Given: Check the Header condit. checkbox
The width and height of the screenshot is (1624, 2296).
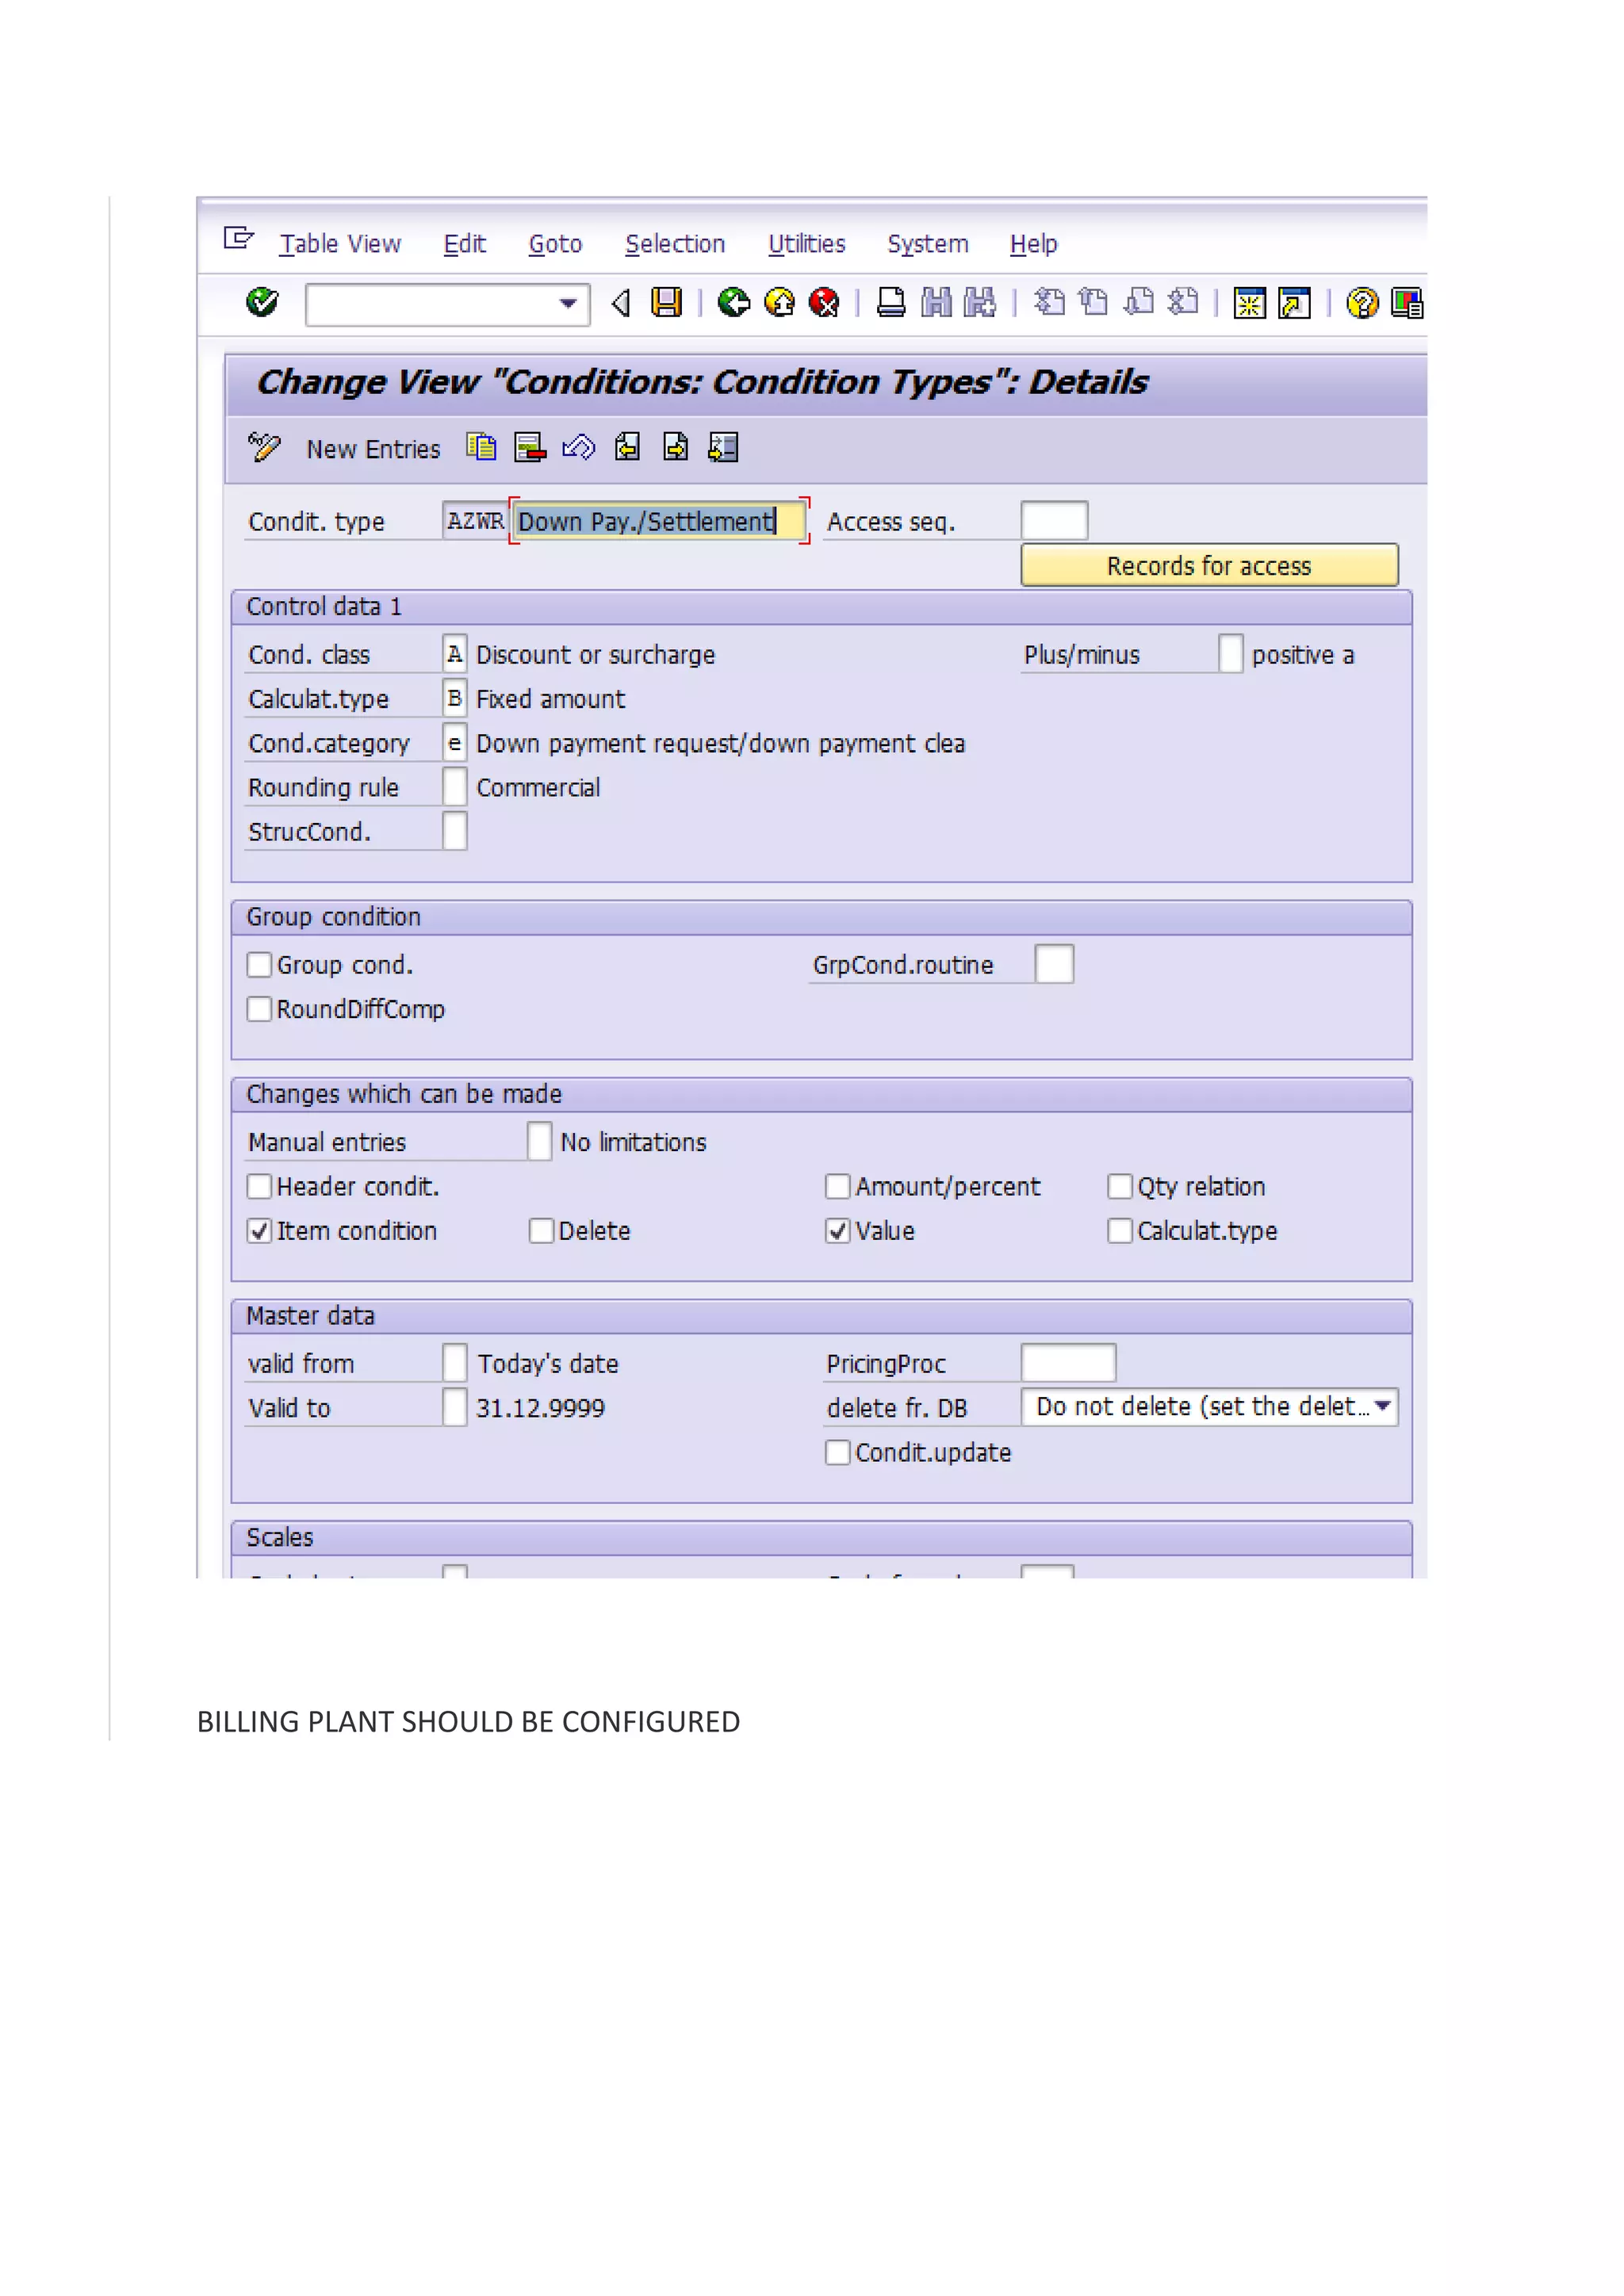Looking at the screenshot, I should 259,1186.
